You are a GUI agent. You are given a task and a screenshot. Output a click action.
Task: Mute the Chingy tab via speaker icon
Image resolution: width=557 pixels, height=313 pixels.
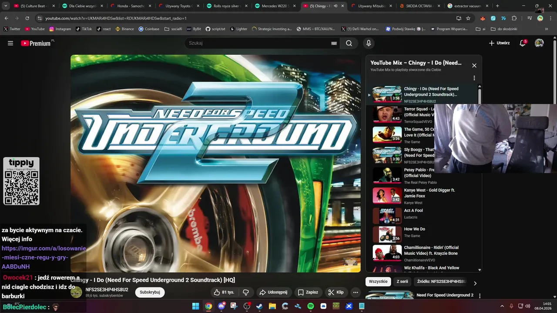click(335, 6)
